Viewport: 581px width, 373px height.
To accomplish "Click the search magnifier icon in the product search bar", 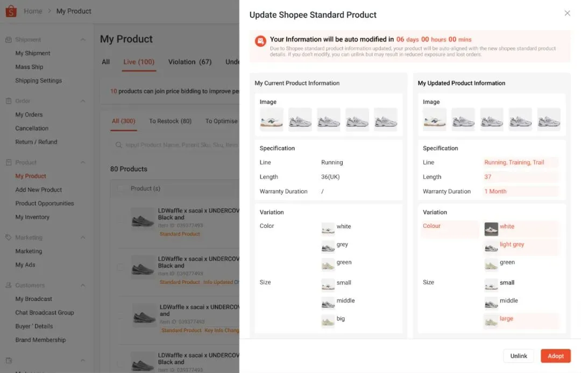I will (118, 145).
